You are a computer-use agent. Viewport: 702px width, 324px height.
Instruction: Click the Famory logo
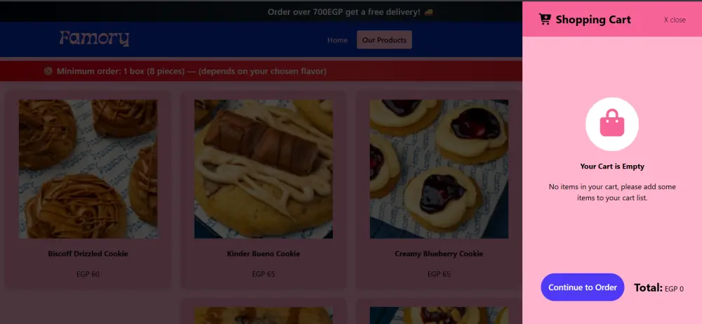click(94, 39)
